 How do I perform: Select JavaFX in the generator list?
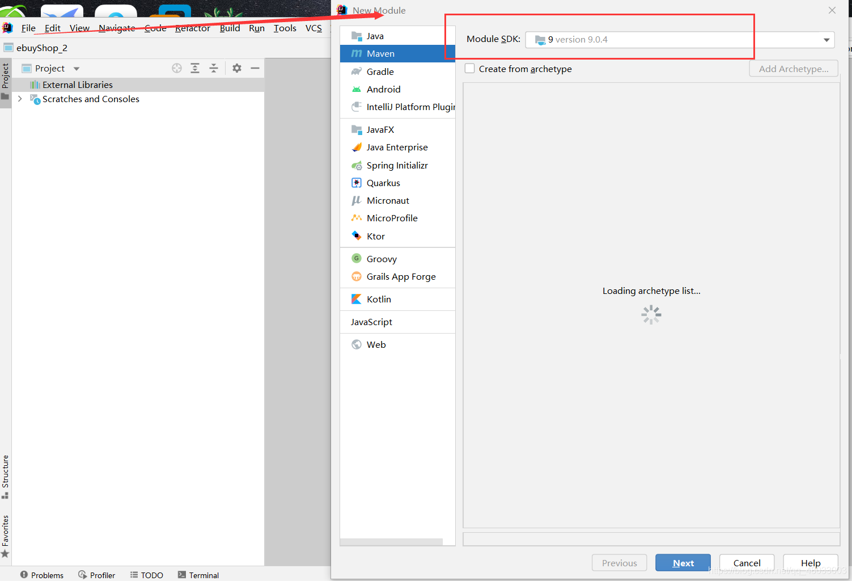pos(397,129)
